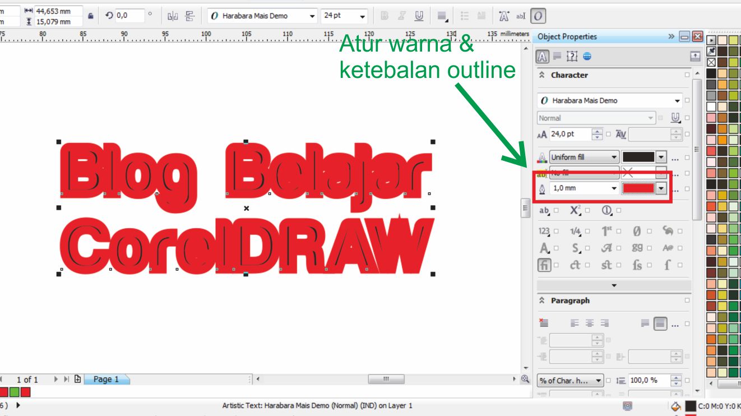Viewport: 741px width, 416px height.
Task: Expand more Character options arrow bar
Action: [614, 285]
